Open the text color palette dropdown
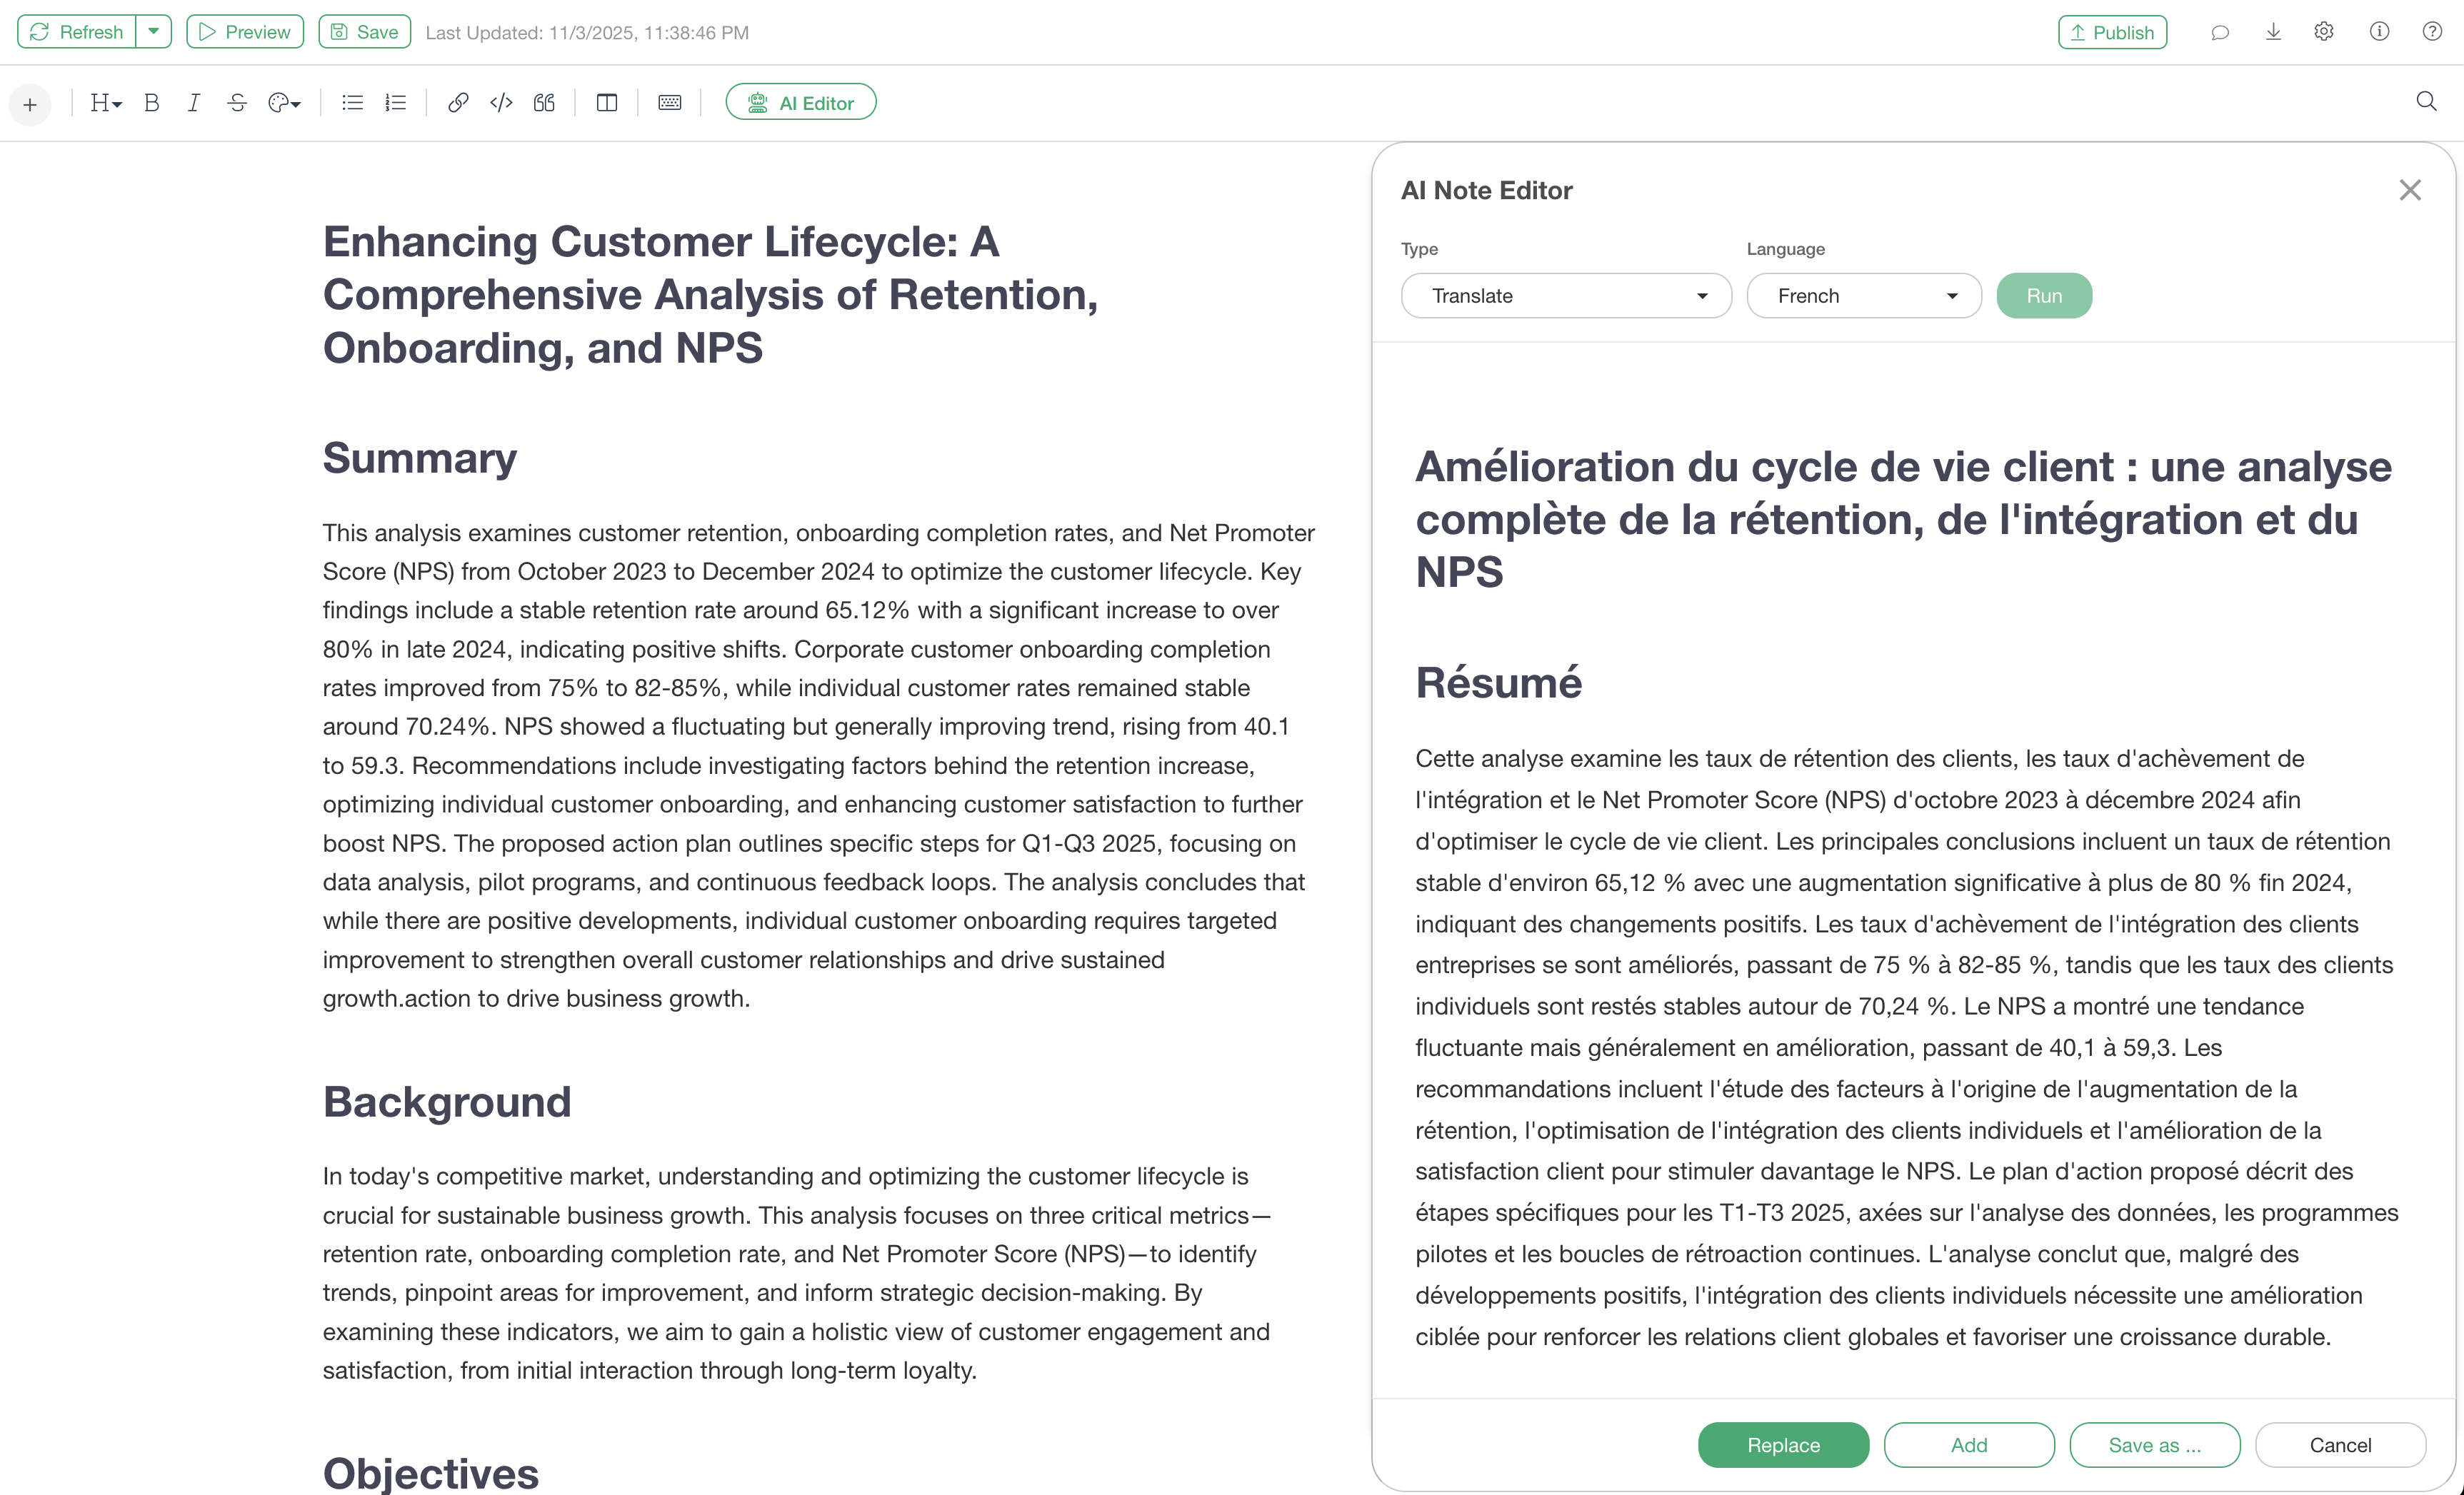 click(x=284, y=103)
